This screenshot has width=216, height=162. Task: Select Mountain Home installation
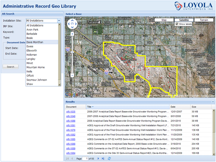(x=42, y=67)
